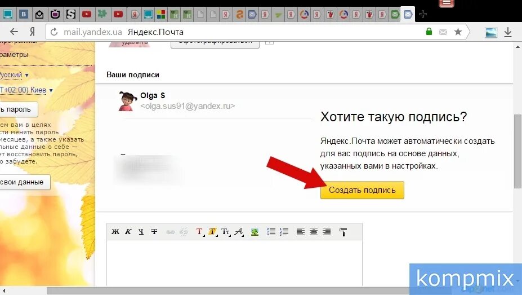The width and height of the screenshot is (522, 295).
Task: Click the Создать подпись button
Action: [x=362, y=190]
